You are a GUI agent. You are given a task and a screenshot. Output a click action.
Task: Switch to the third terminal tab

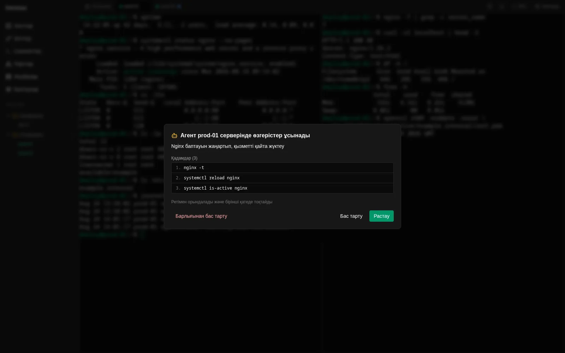tap(168, 6)
